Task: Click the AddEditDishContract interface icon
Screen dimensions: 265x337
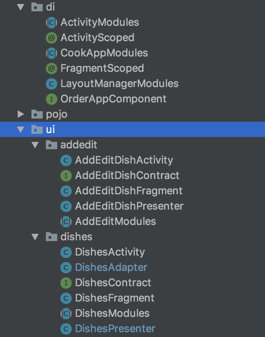Action: point(66,175)
